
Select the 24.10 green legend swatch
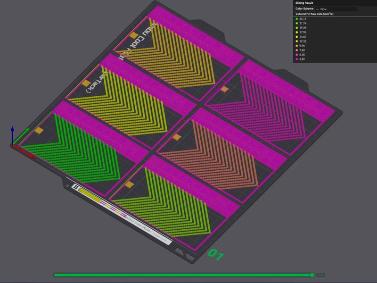(x=297, y=19)
